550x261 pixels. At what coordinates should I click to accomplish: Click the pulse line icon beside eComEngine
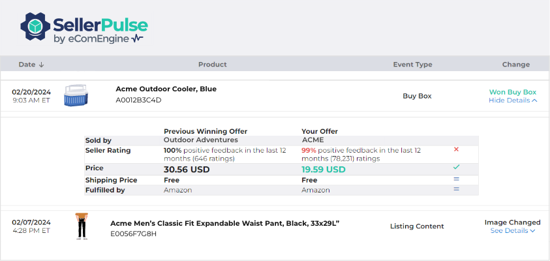pos(137,38)
